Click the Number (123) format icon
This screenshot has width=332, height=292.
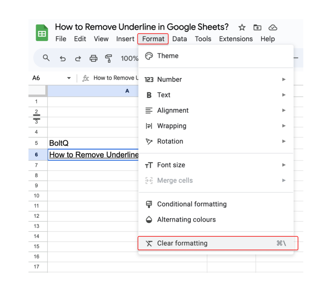point(149,79)
